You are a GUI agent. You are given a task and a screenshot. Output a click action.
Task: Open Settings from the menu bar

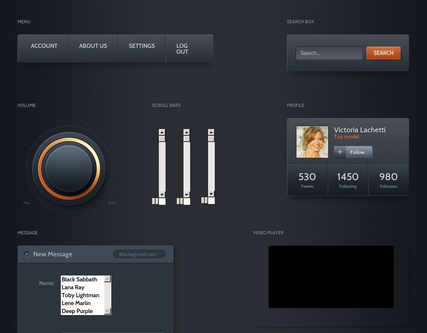[x=141, y=46]
